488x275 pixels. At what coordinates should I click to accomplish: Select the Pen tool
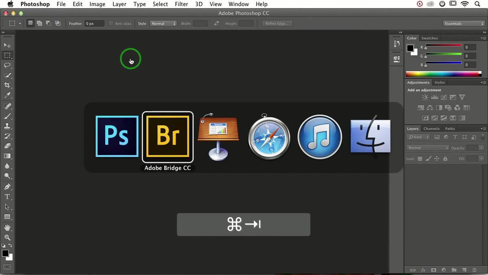pyautogui.click(x=7, y=187)
